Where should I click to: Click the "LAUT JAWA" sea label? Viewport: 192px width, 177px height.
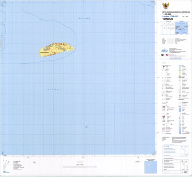[84, 18]
